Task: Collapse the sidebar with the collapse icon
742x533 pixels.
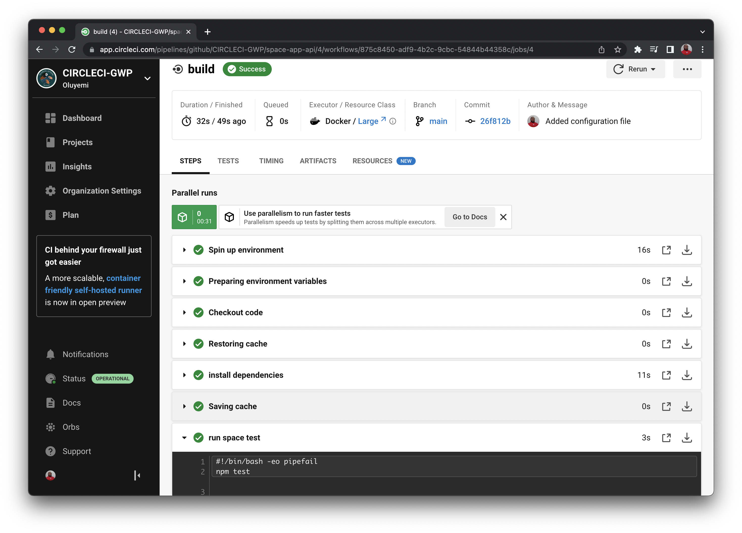Action: pos(137,475)
